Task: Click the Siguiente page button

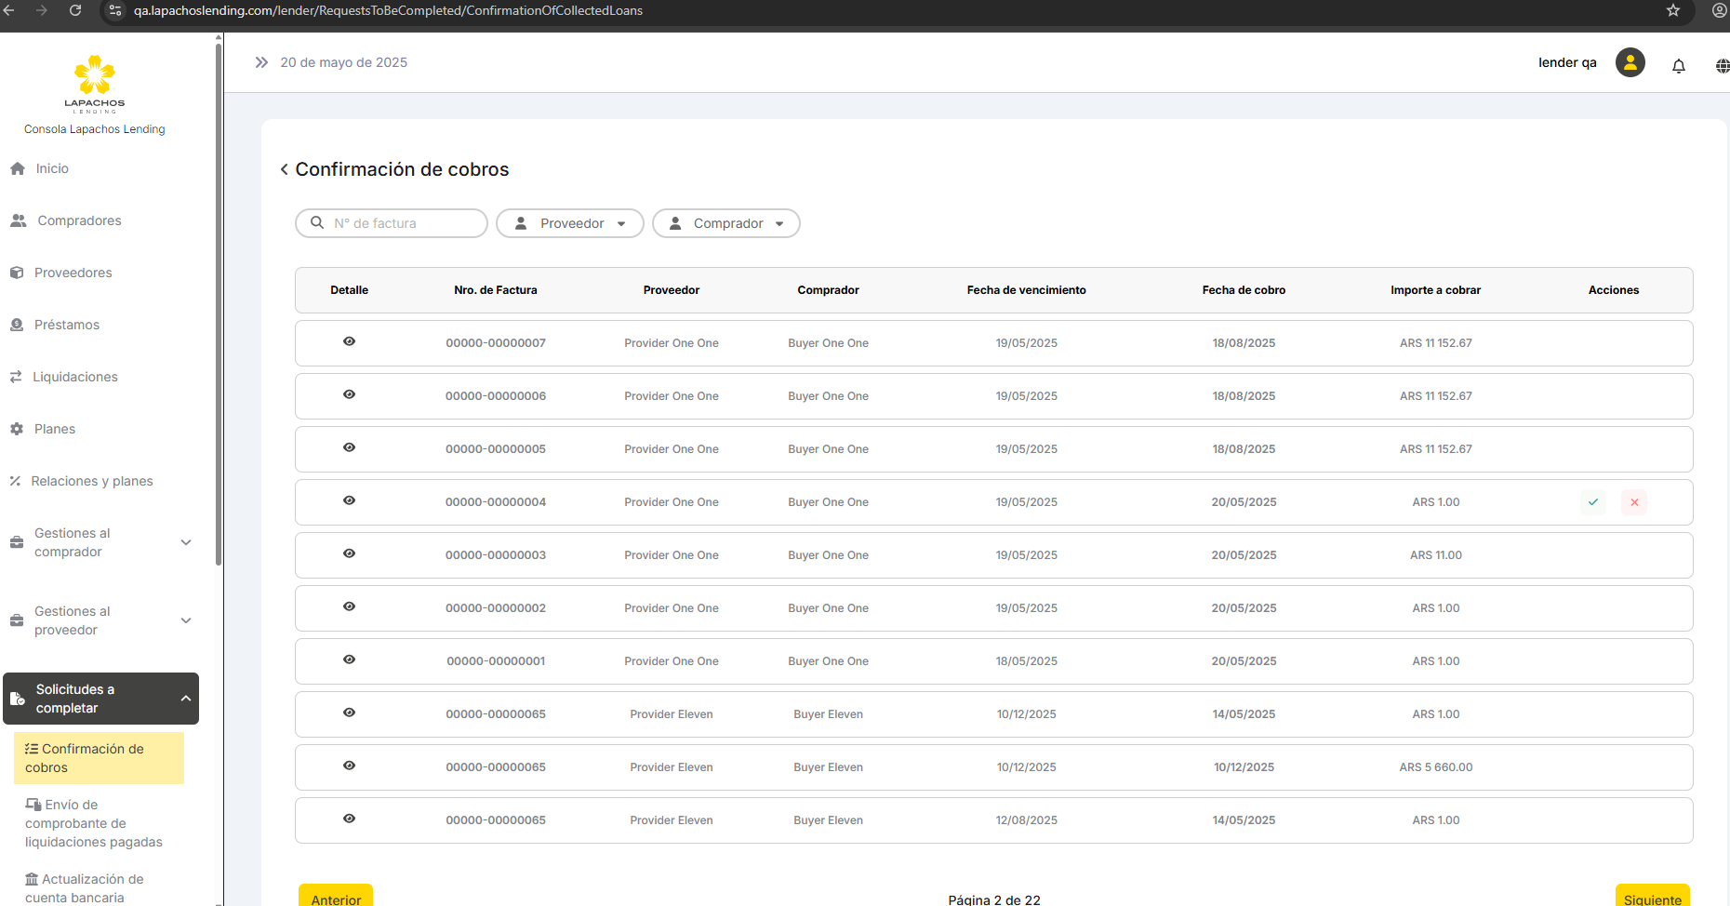Action: (1652, 897)
